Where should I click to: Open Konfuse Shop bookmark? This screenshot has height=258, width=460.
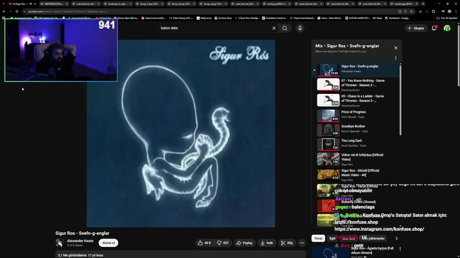pyautogui.click(x=223, y=18)
